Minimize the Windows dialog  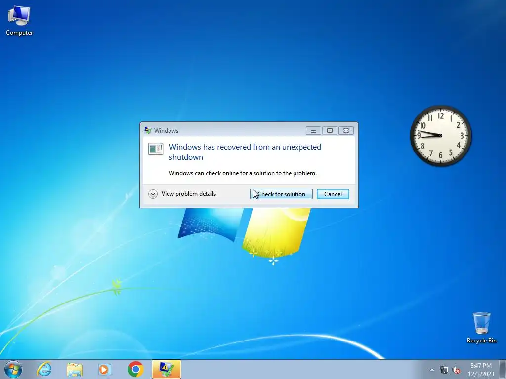313,130
